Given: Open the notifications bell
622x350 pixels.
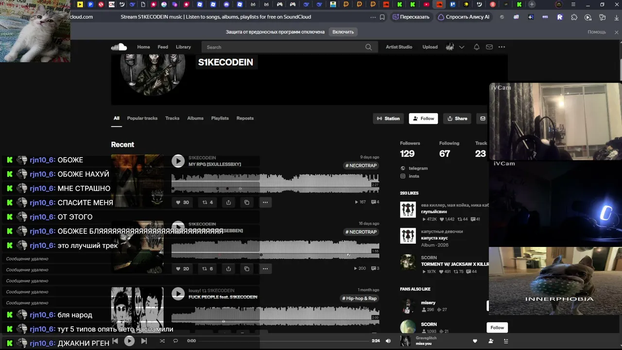Looking at the screenshot, I should pos(477,47).
